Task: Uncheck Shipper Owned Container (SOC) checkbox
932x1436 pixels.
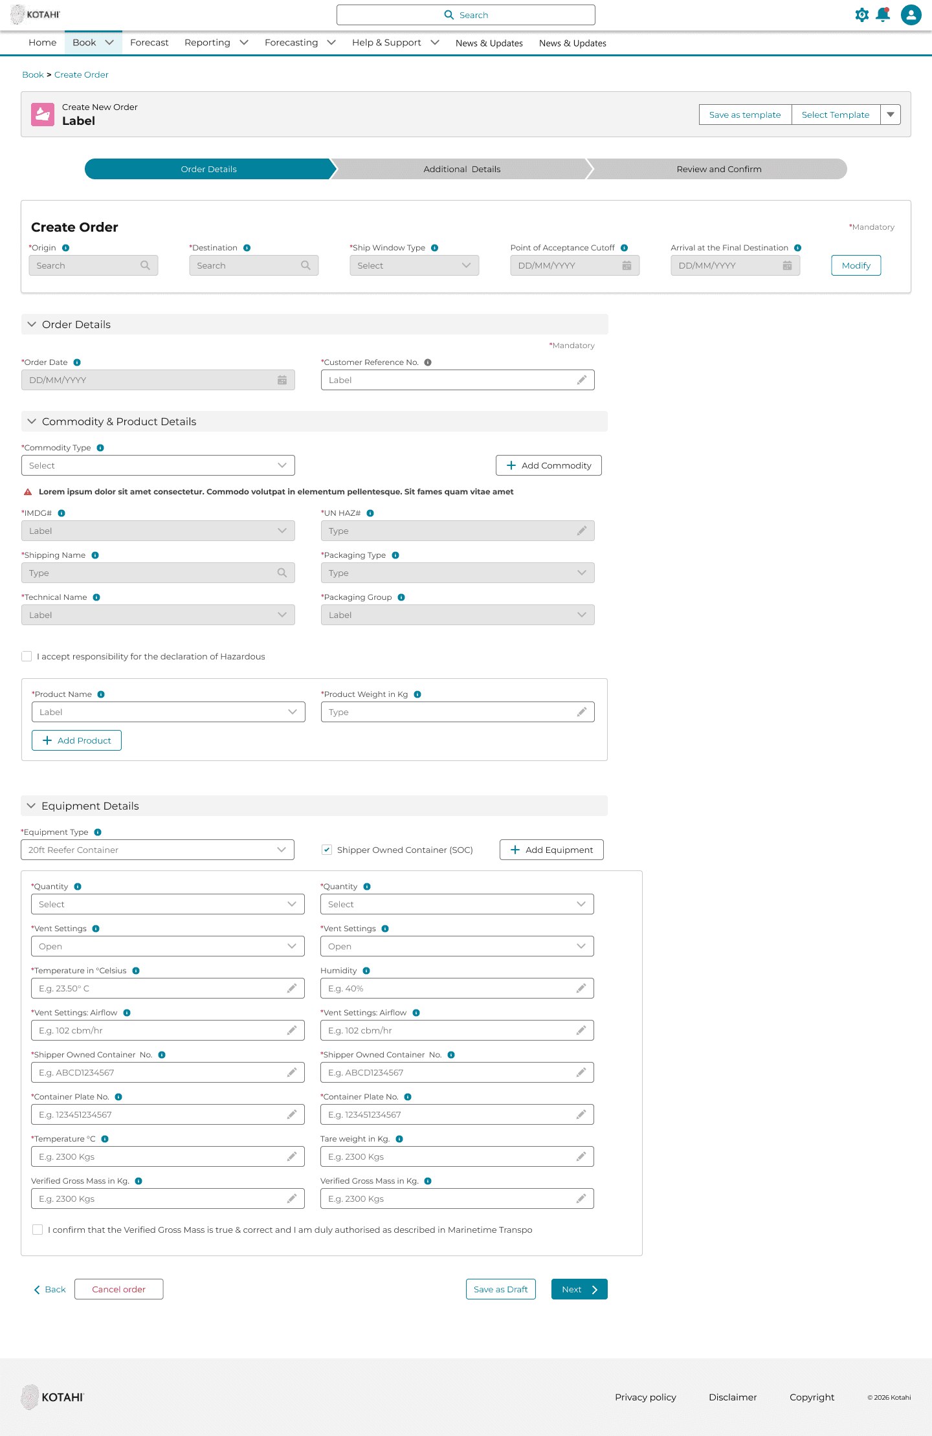Action: coord(327,850)
